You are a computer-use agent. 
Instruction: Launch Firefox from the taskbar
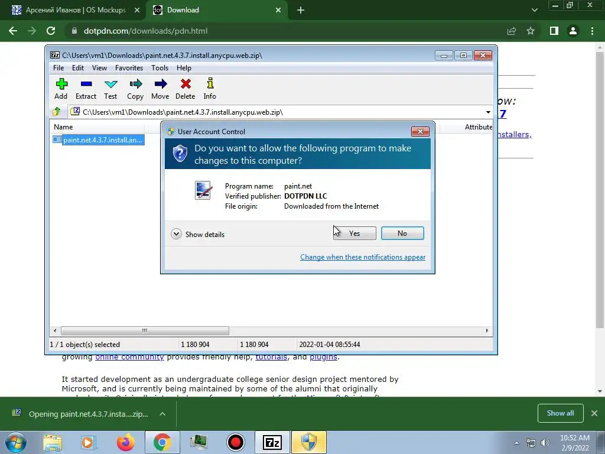tap(126, 442)
